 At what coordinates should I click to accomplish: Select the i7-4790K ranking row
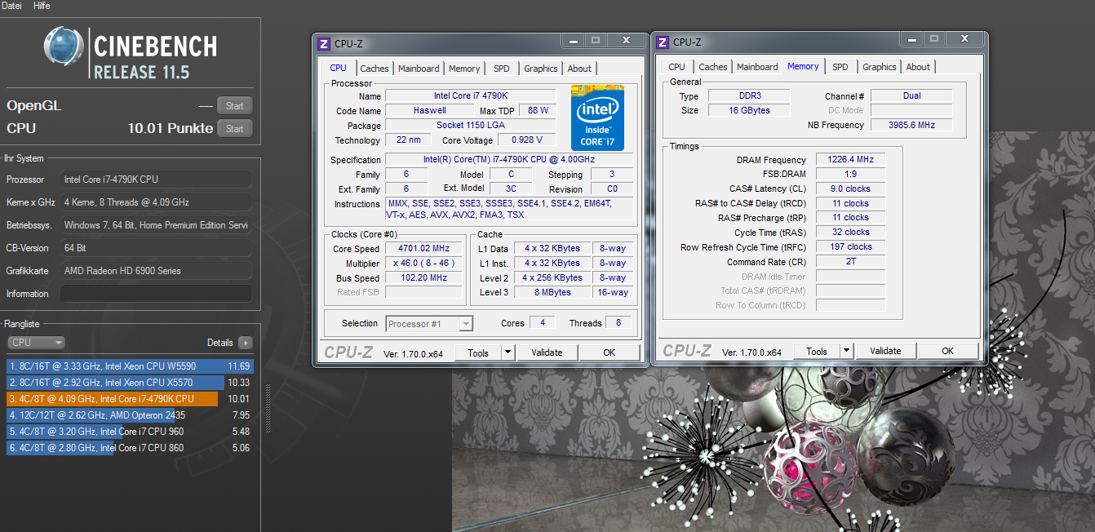point(131,399)
